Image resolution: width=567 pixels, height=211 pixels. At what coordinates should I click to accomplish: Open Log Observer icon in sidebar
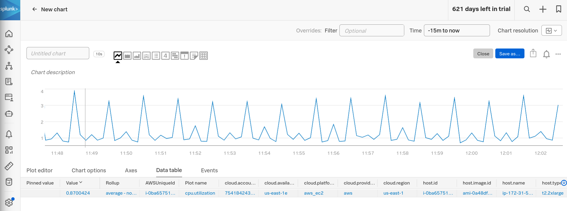(9, 82)
